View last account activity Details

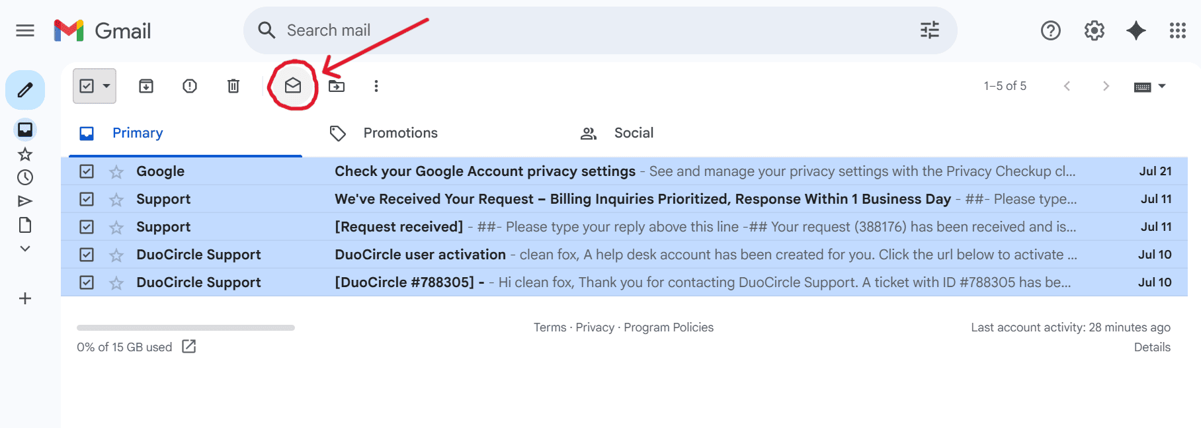click(x=1152, y=347)
